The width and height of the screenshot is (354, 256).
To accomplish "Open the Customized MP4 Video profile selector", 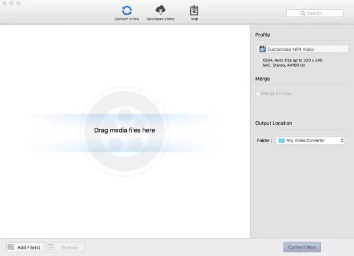I will point(302,49).
